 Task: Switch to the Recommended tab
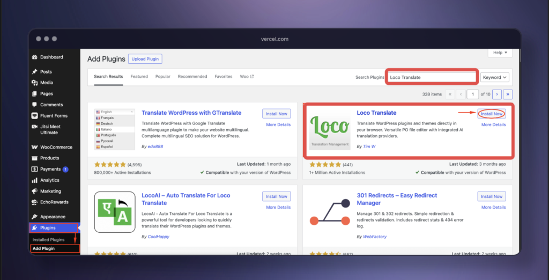click(192, 76)
